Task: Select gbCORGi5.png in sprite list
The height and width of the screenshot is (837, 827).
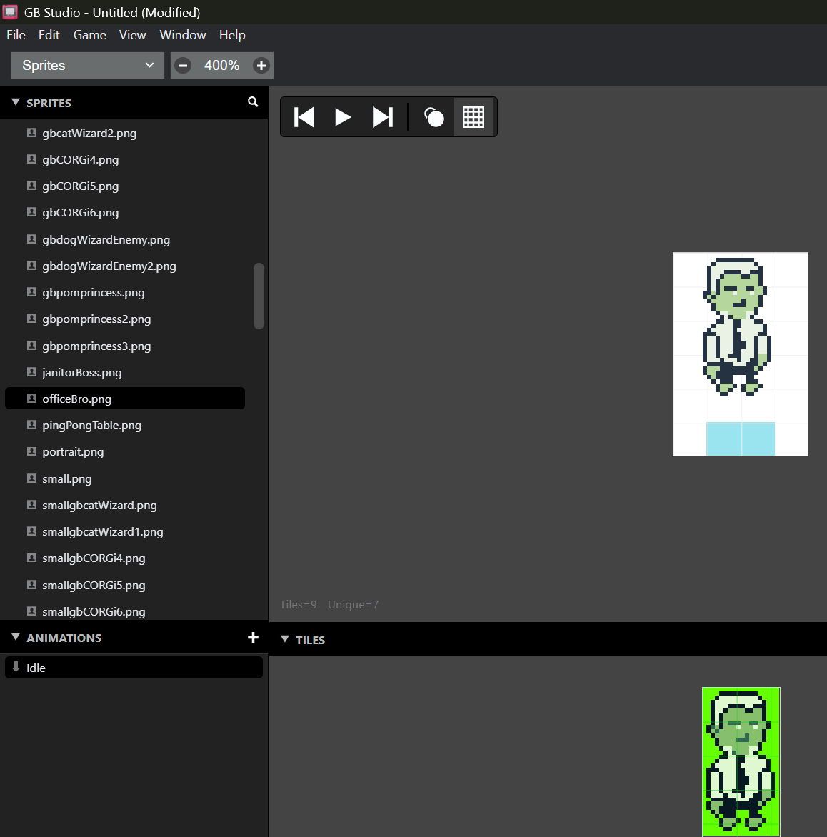Action: [125, 186]
